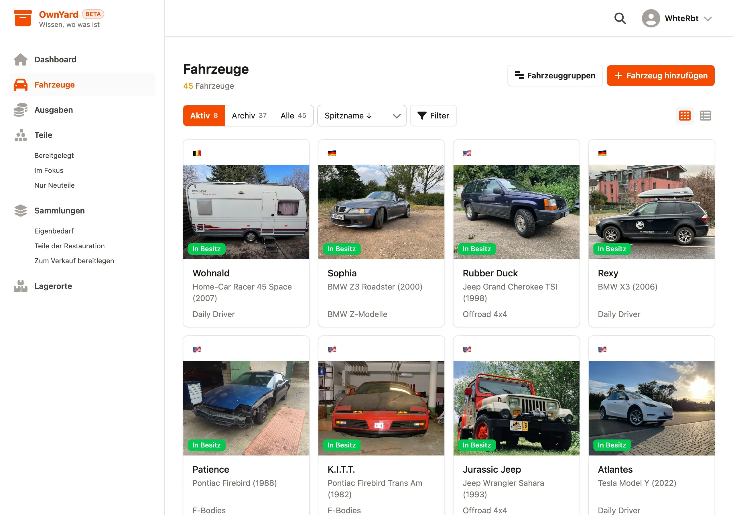
Task: Click Fahrzeug hinzufügen button
Action: [660, 76]
